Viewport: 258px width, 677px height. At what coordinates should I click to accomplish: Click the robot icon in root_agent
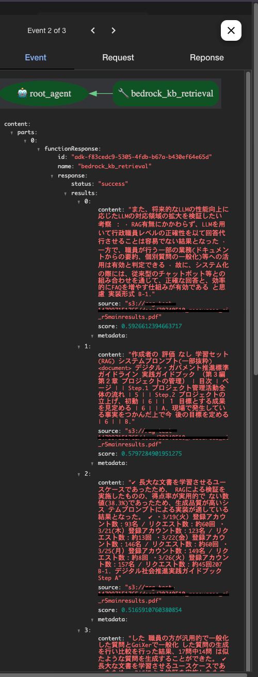23,93
